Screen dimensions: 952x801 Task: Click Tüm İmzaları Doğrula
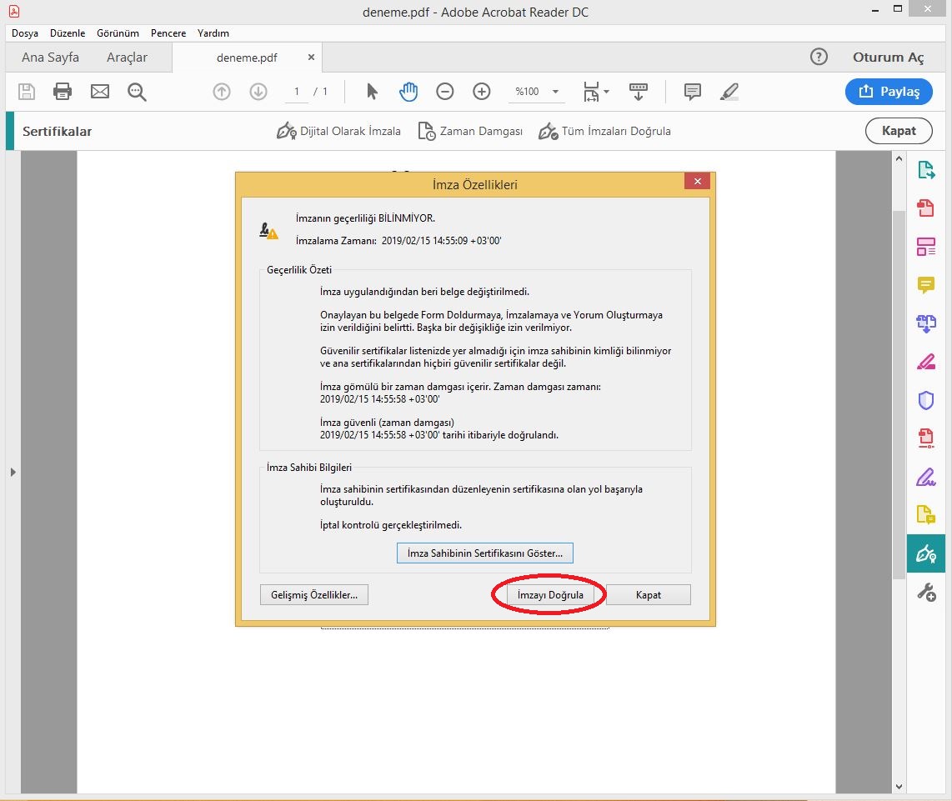click(x=604, y=131)
